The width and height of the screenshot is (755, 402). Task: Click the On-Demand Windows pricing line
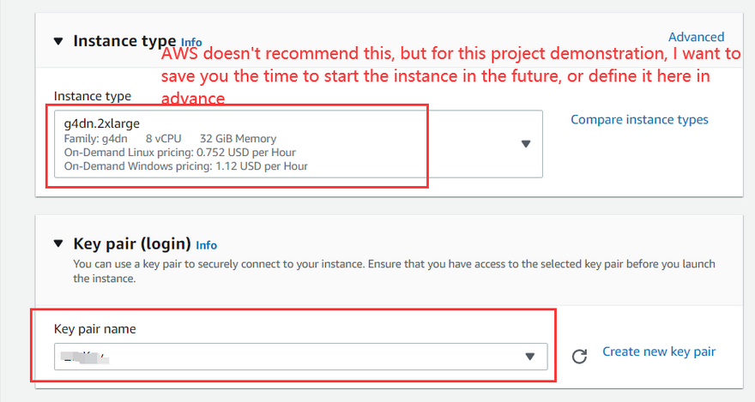point(185,166)
